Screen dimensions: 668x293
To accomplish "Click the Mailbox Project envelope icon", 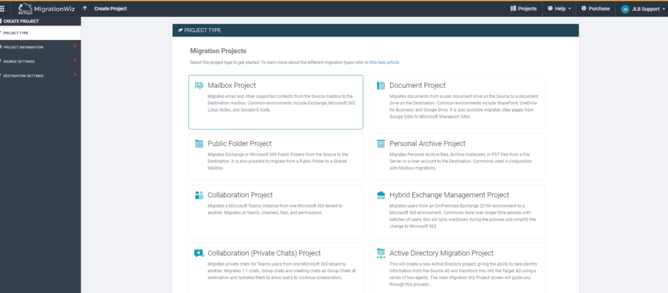I will tap(199, 85).
